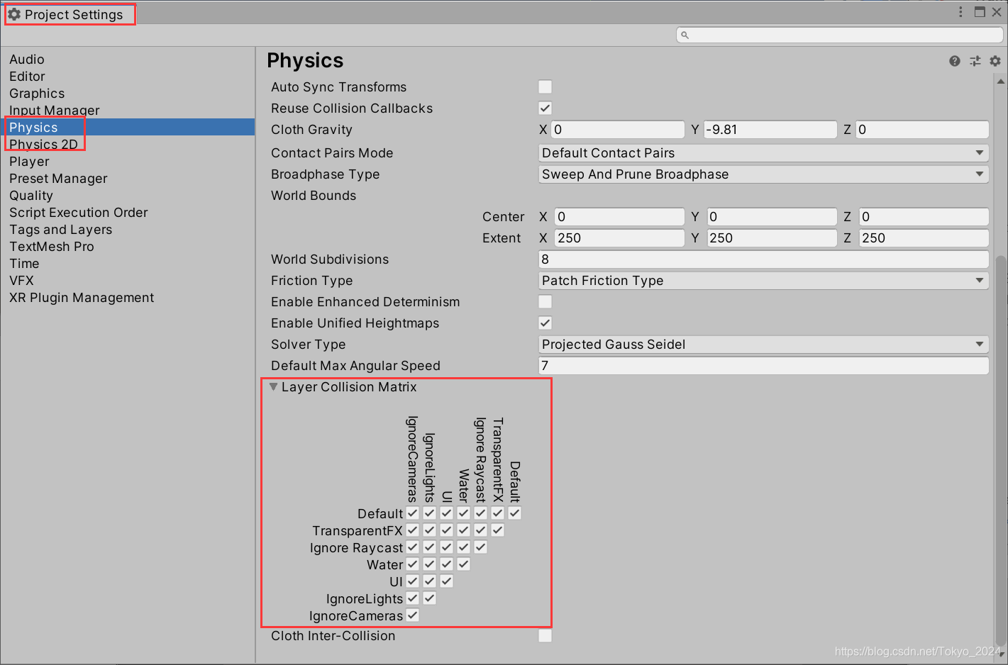Toggle UI row IgnoreLights column checkbox
The image size is (1008, 665).
pyautogui.click(x=430, y=581)
